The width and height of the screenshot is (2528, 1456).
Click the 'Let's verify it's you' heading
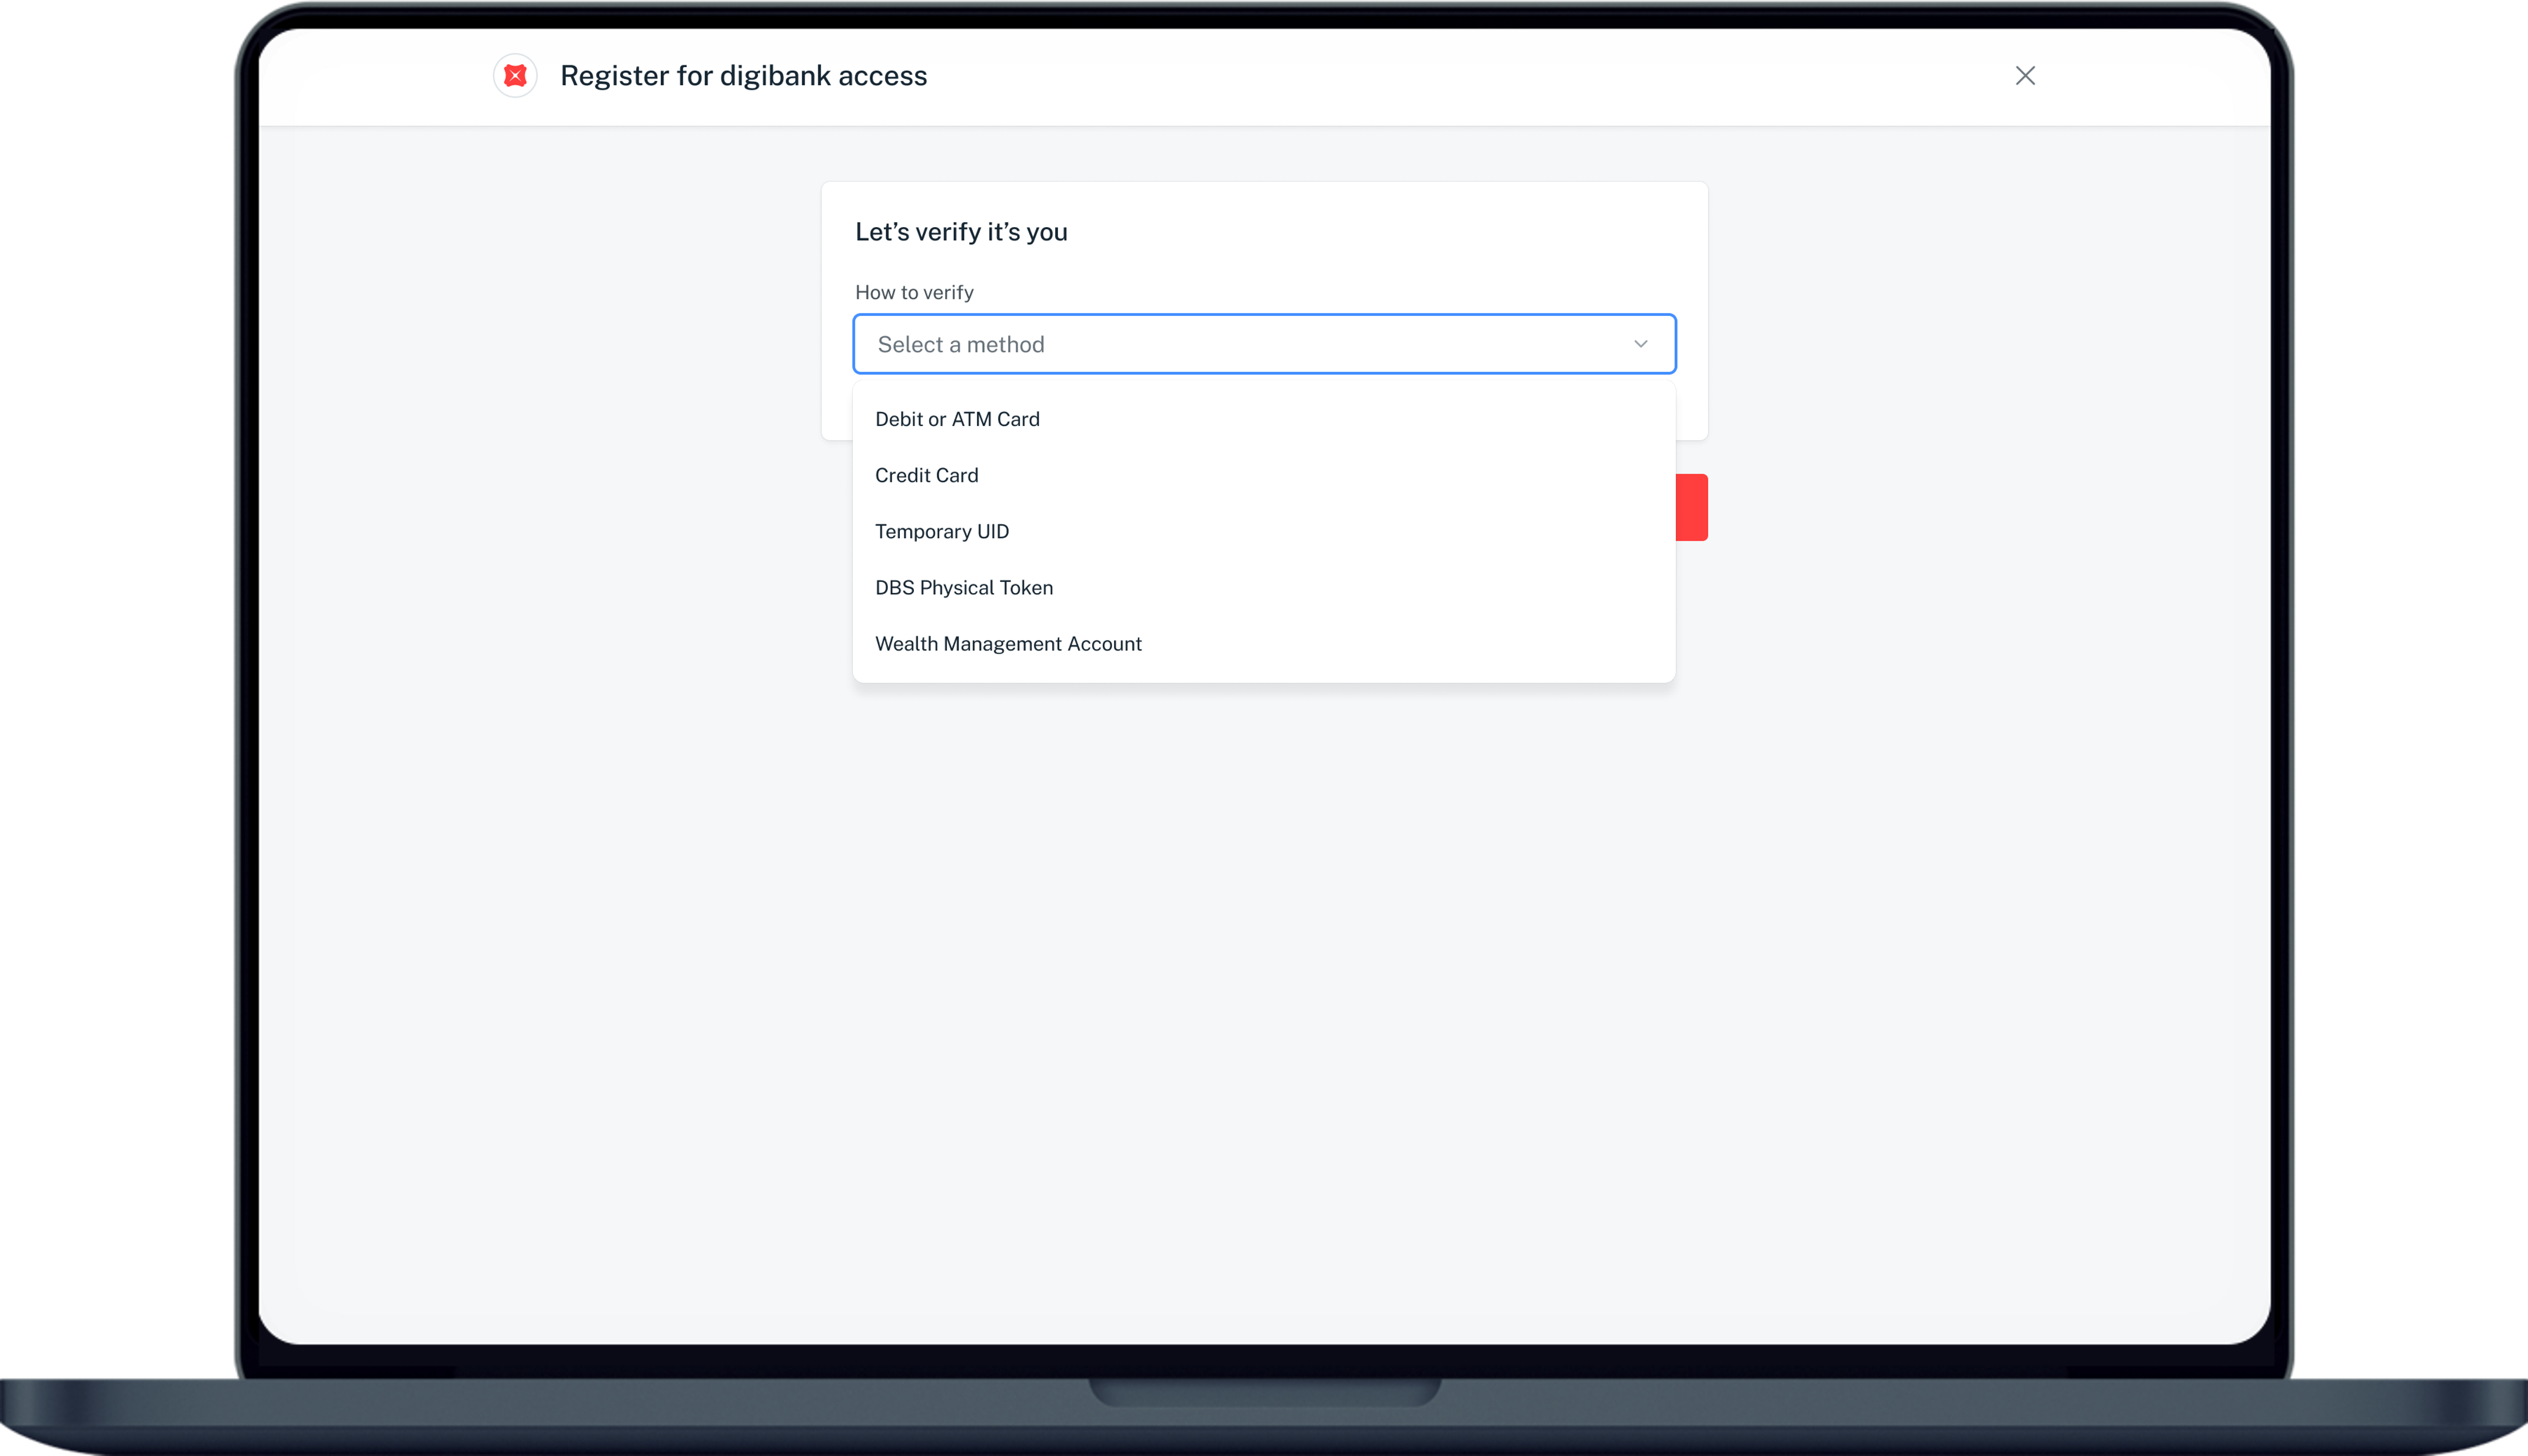click(x=961, y=232)
